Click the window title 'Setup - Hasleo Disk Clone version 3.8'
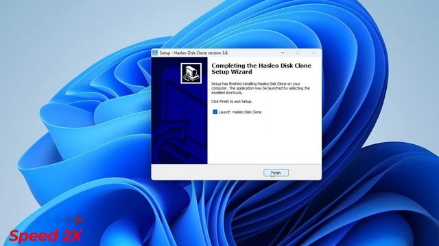Viewport: 439px width, 246px height. coord(193,53)
